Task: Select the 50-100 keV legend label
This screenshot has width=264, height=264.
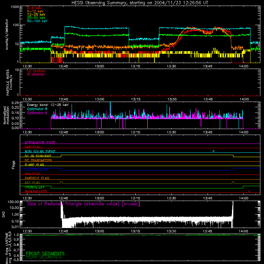Action: click(37, 21)
